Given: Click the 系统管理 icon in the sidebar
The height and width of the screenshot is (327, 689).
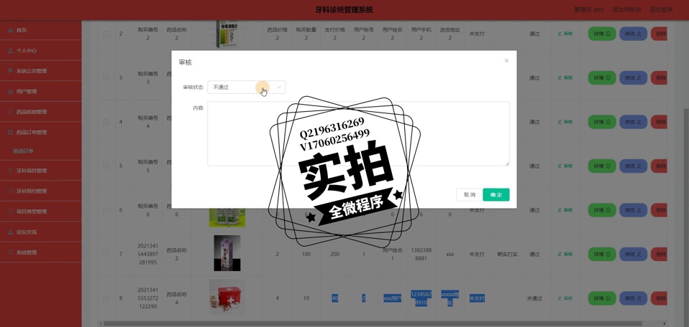Looking at the screenshot, I should [x=10, y=252].
